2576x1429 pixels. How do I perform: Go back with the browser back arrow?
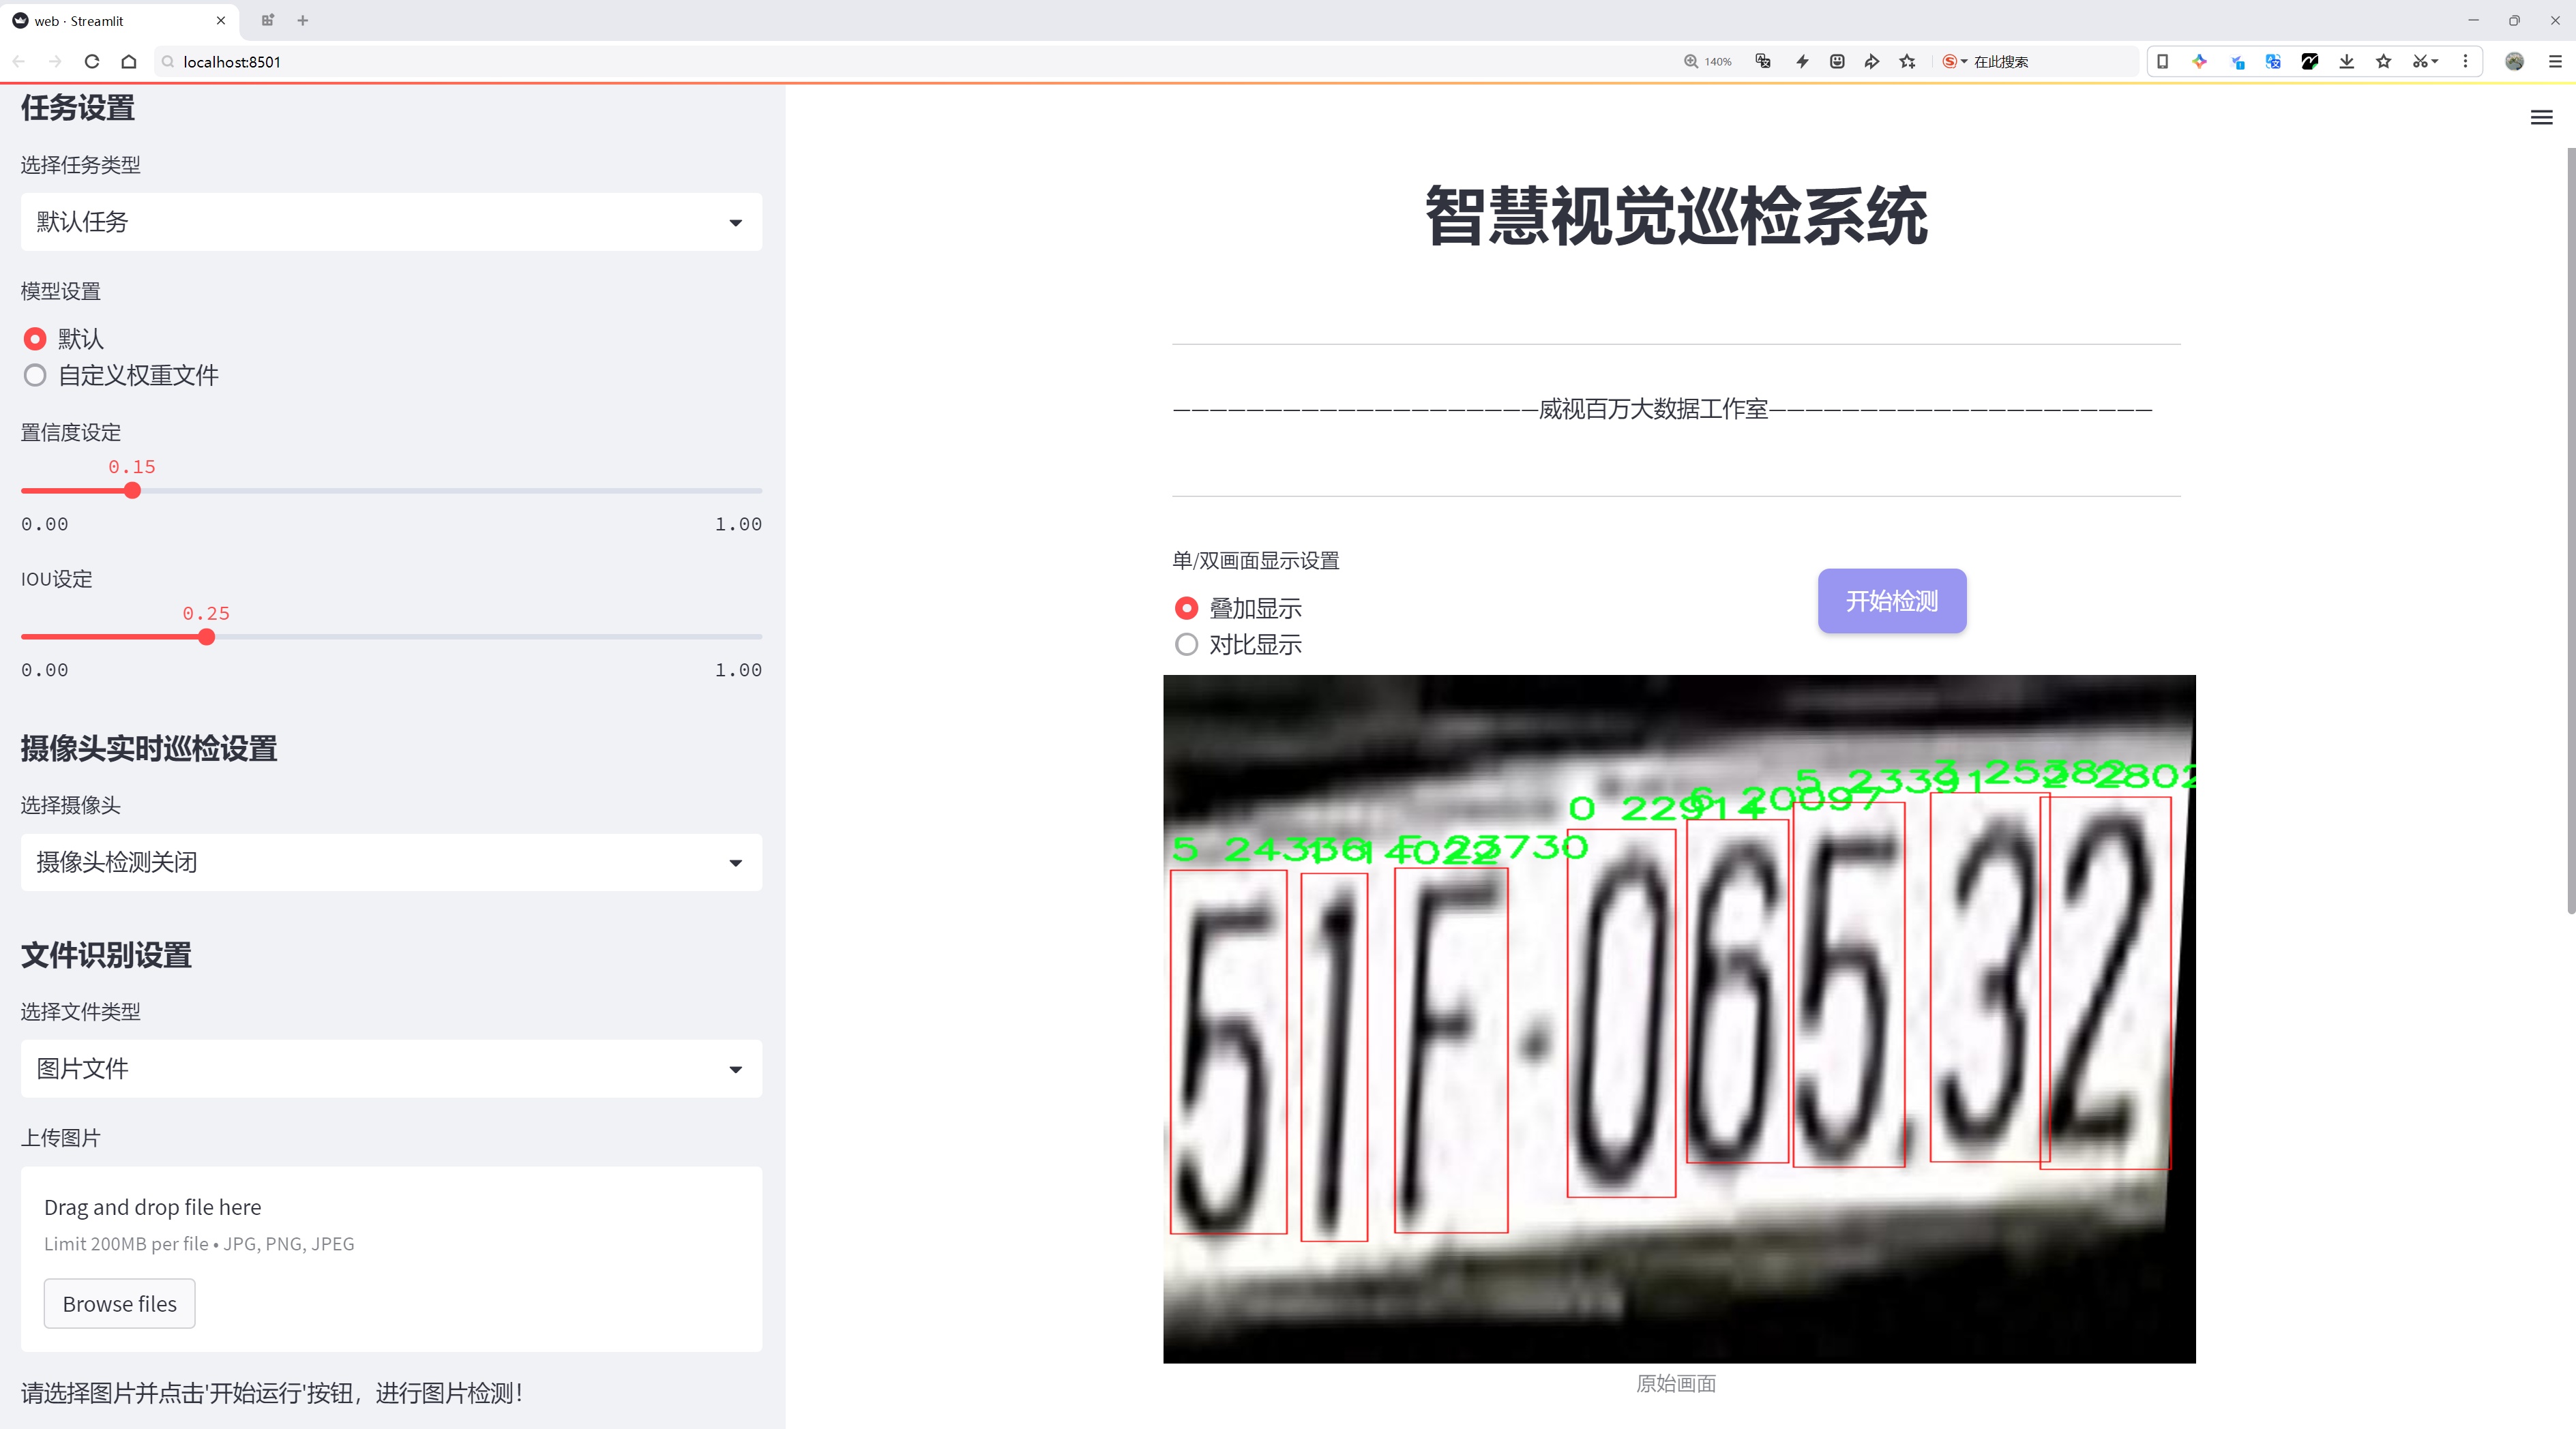[19, 62]
